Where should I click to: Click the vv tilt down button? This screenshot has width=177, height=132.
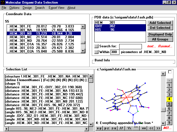[144, 128]
